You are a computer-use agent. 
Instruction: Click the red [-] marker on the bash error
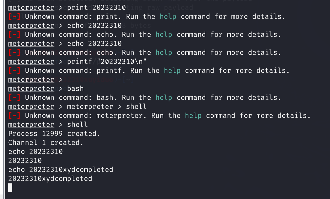pos(14,98)
